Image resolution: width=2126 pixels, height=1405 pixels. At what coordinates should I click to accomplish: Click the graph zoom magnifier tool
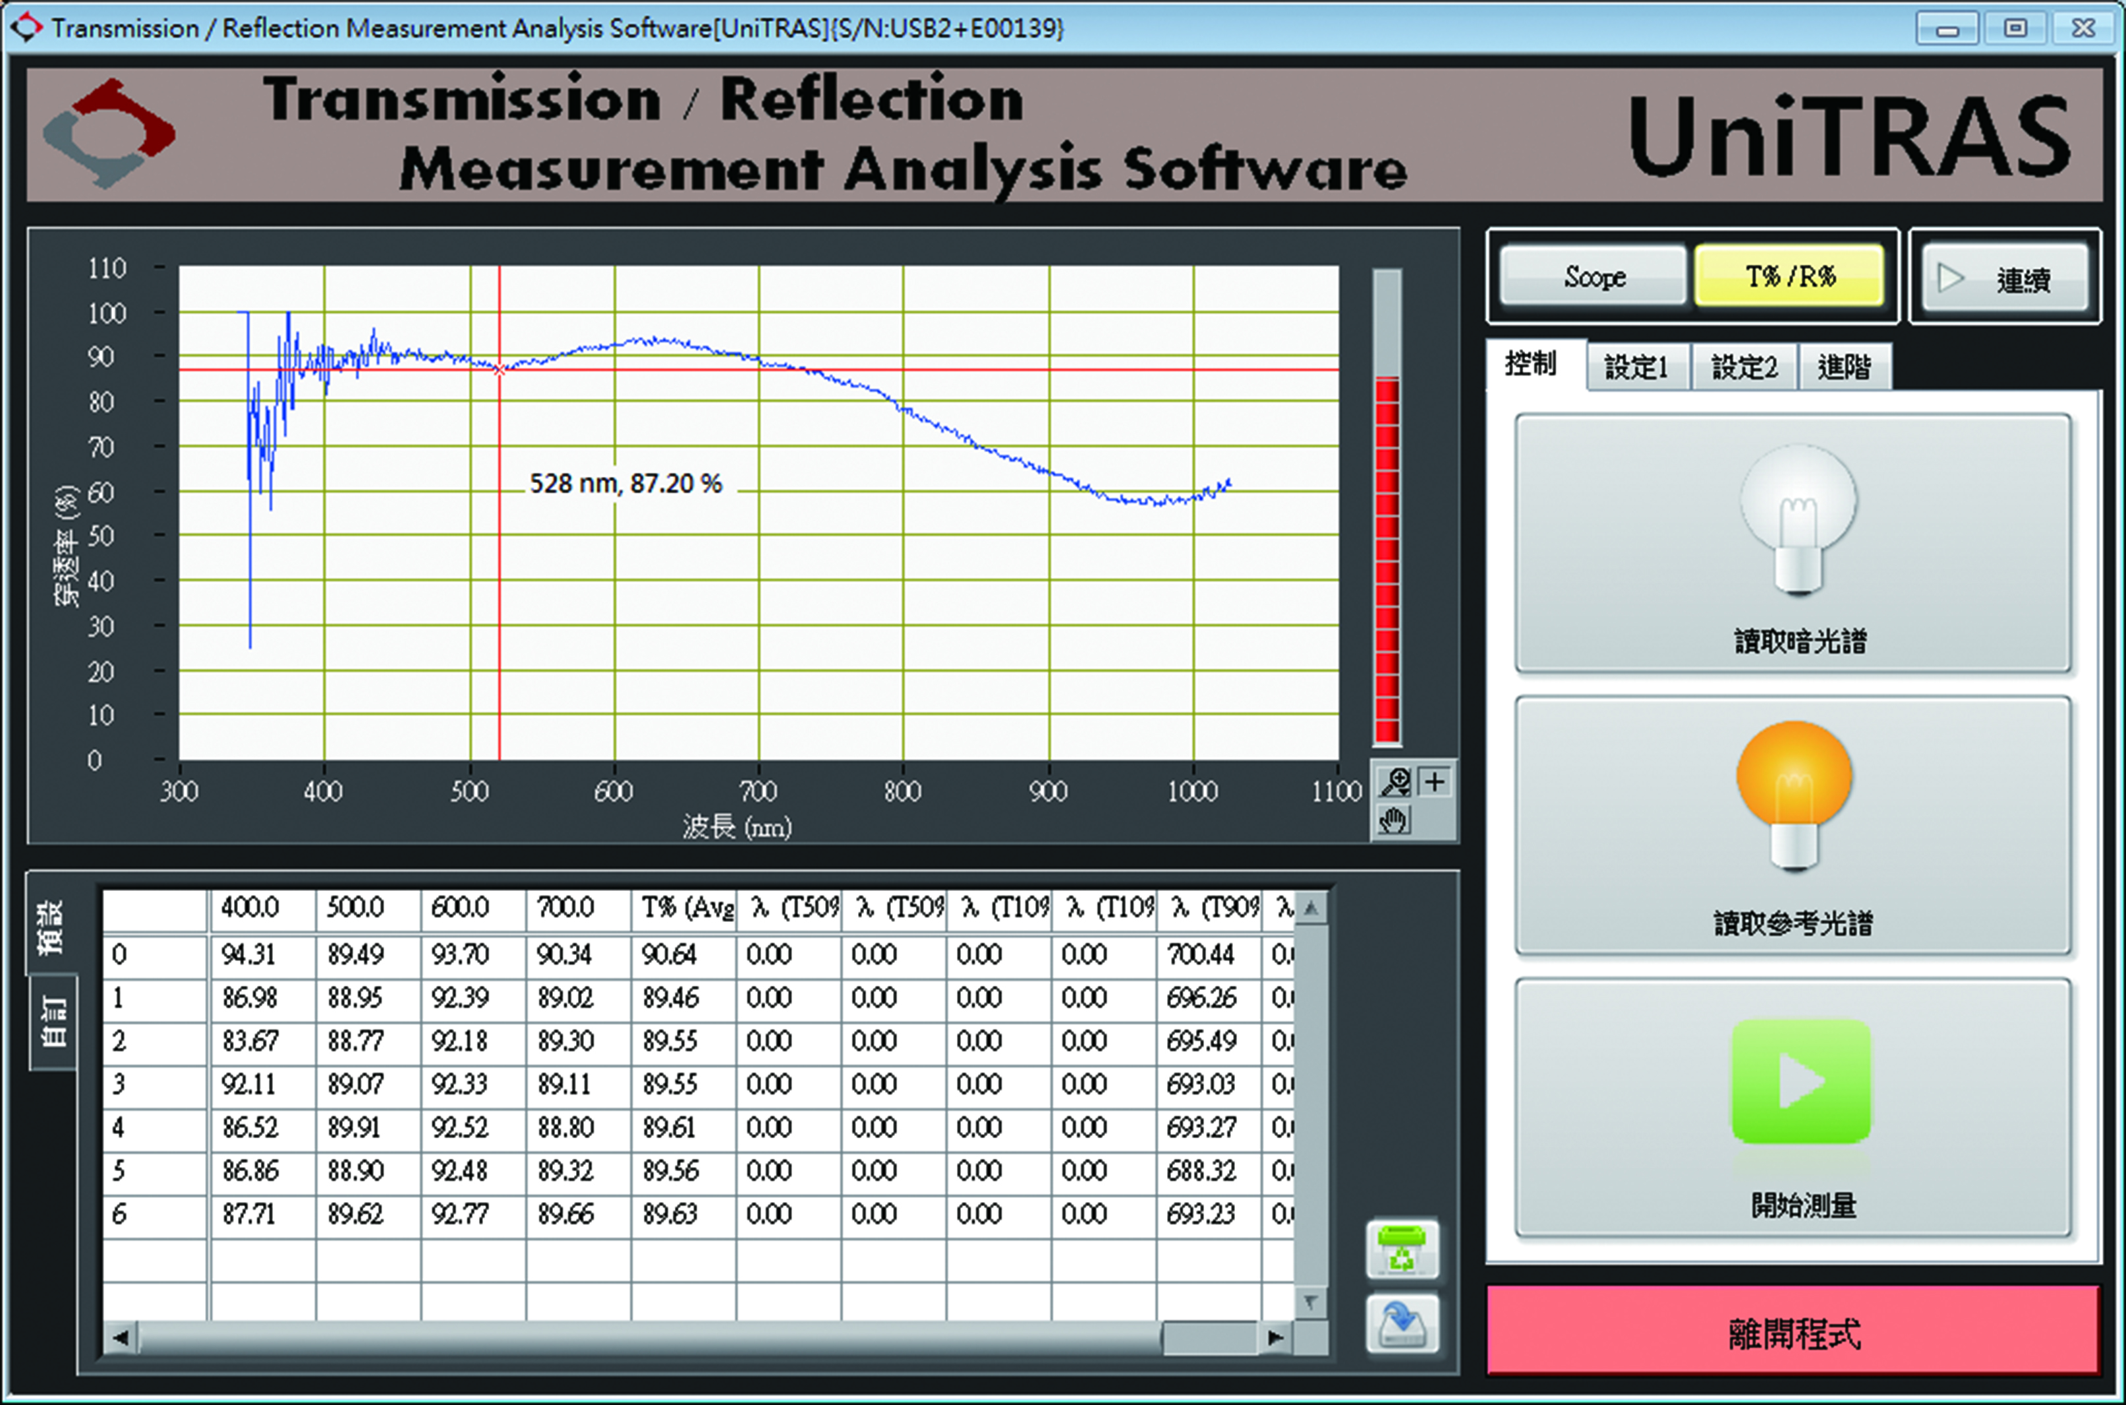(x=1395, y=782)
